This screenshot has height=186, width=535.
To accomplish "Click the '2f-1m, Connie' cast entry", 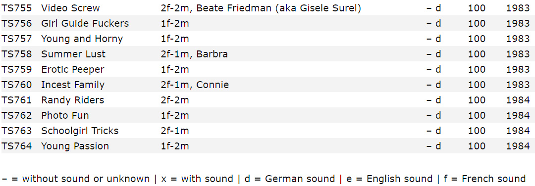I will click(195, 85).
